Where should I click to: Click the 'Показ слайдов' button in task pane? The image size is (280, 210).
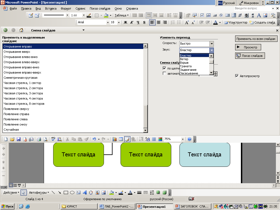(x=250, y=56)
